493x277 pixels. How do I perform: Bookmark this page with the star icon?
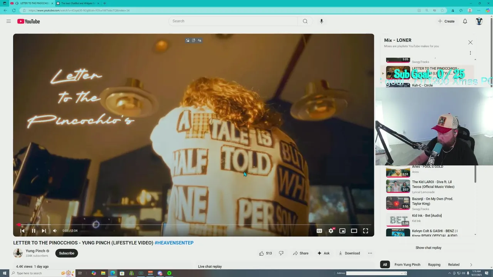click(x=442, y=10)
